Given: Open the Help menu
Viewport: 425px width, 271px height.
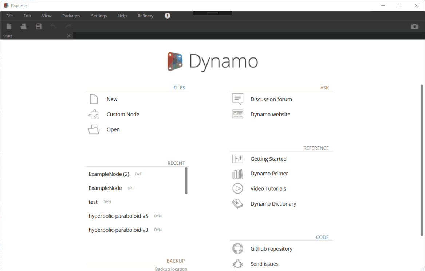Looking at the screenshot, I should click(122, 16).
